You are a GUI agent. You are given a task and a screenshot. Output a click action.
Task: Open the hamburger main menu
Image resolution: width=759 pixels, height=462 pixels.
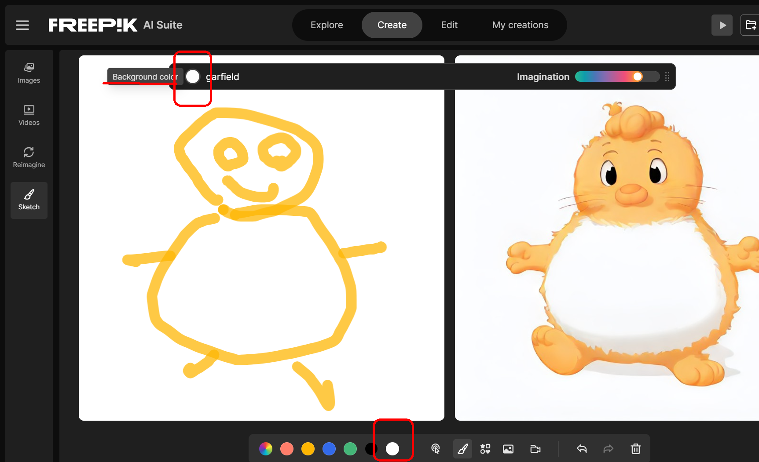coord(22,25)
